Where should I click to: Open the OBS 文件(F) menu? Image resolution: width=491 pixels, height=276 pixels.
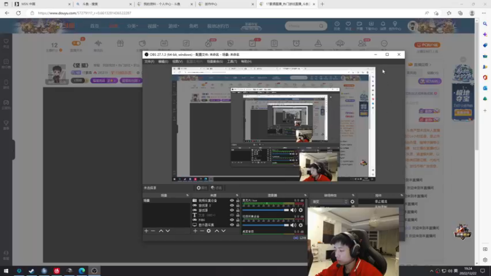click(149, 62)
